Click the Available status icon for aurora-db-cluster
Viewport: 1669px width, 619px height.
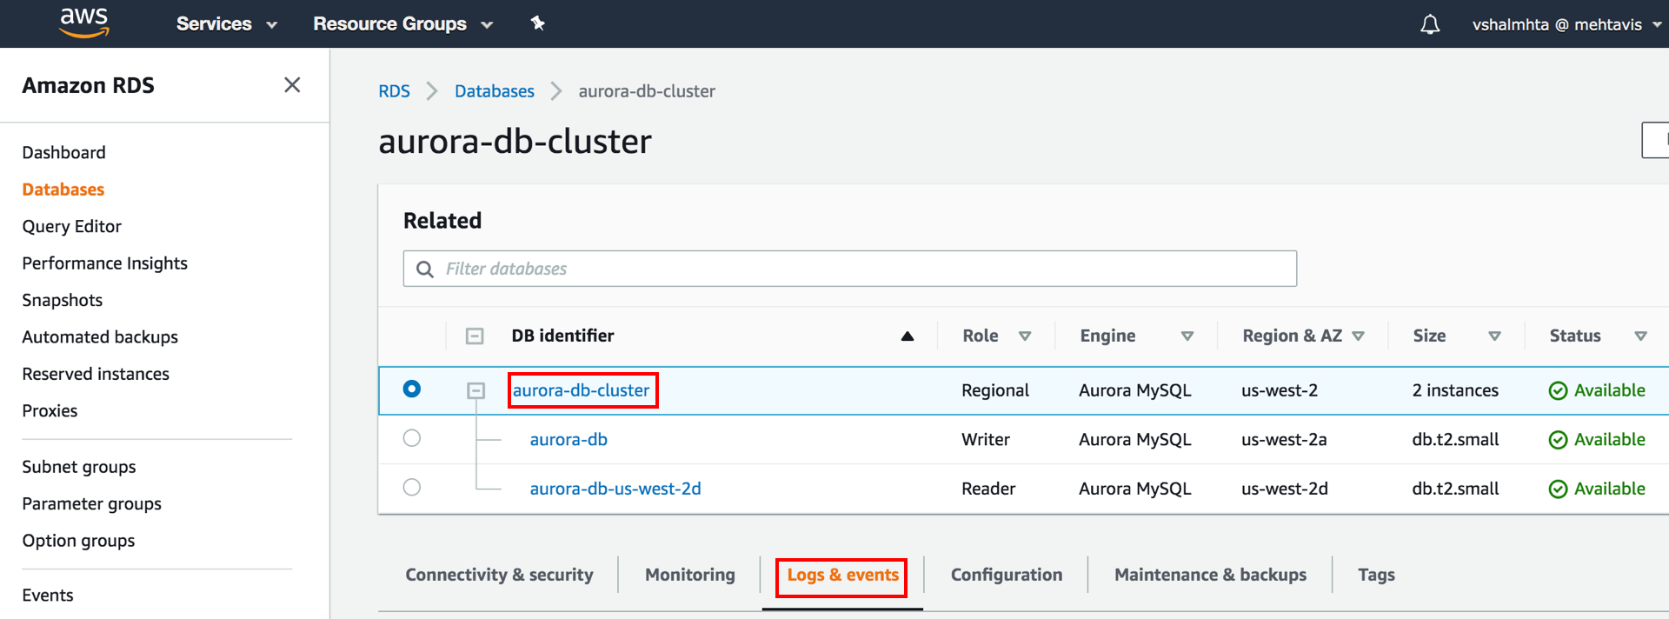point(1558,391)
